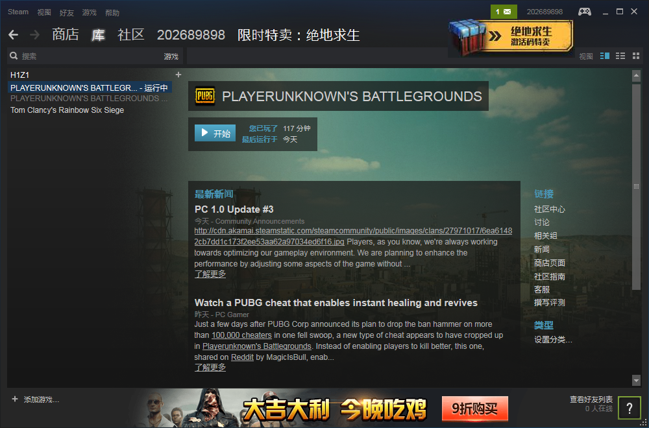
Task: Open the 202689898 profile tab
Action: point(191,35)
